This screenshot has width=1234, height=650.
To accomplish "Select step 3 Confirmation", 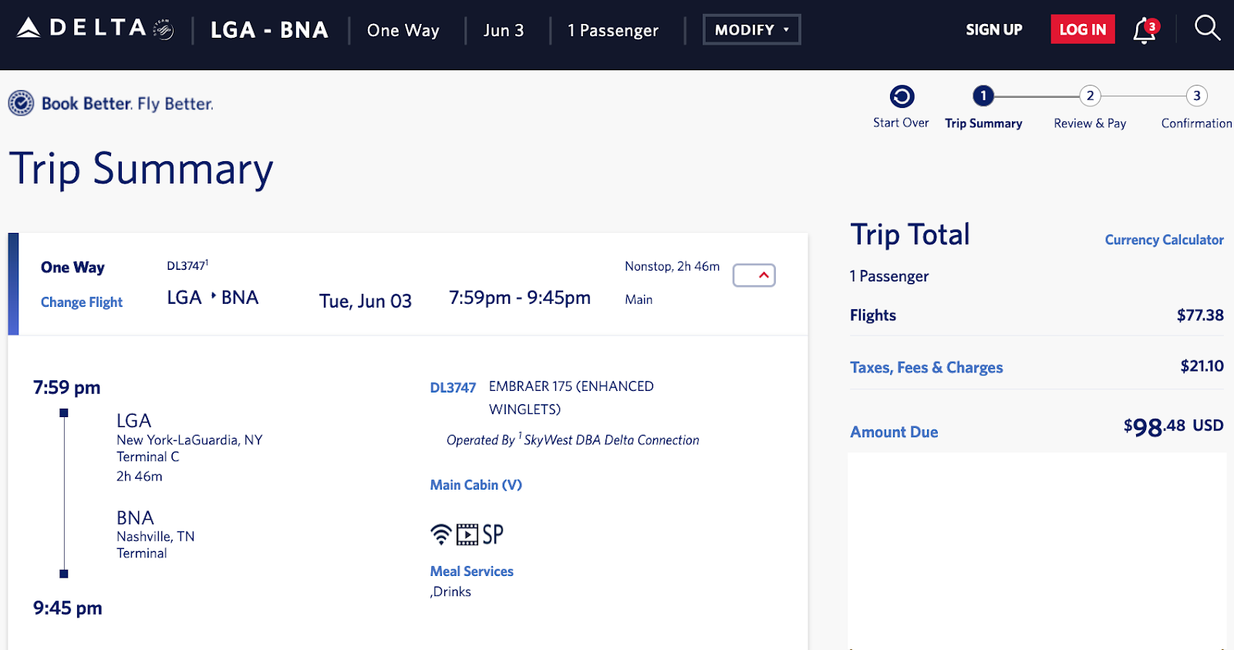I will click(x=1196, y=96).
